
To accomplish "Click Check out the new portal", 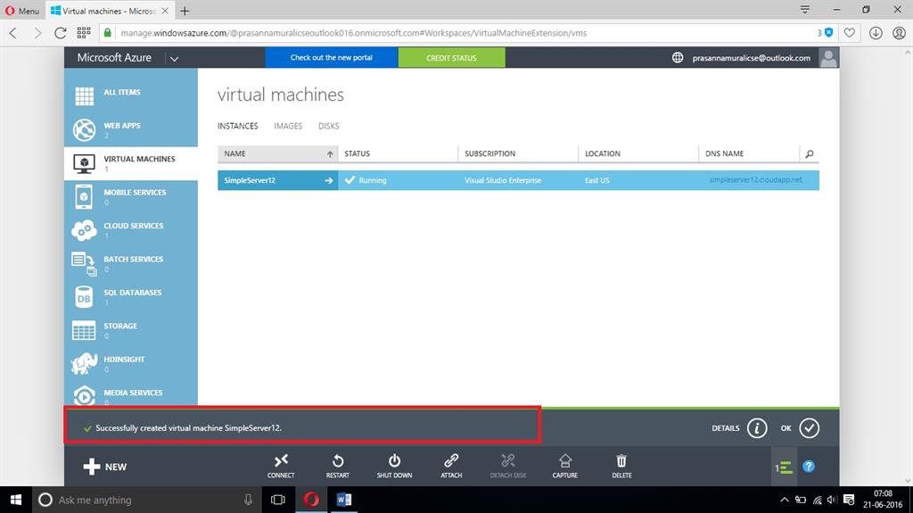I will [x=332, y=58].
